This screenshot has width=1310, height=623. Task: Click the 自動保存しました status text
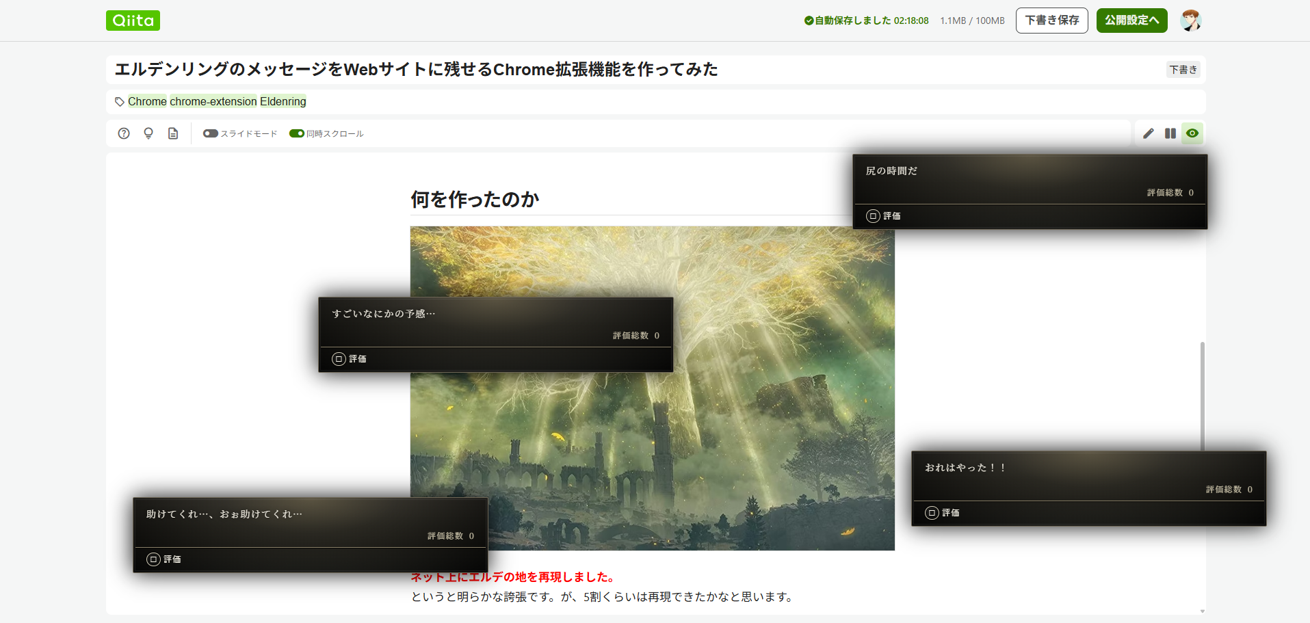[x=866, y=21]
